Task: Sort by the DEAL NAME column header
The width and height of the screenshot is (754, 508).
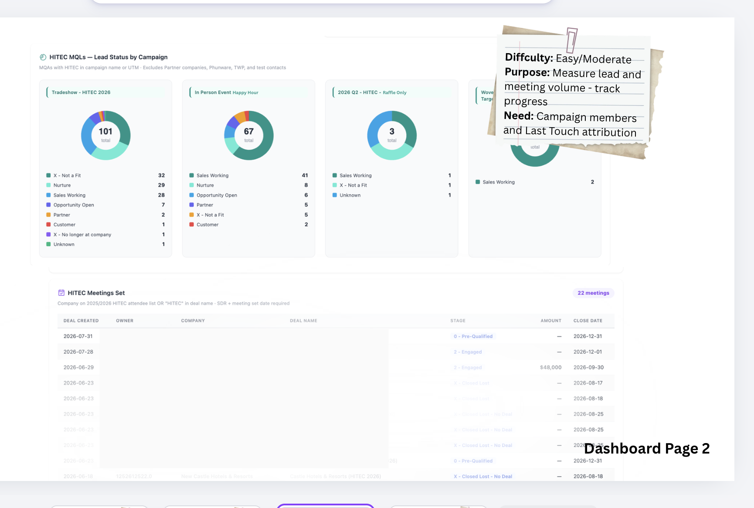Action: (303, 321)
